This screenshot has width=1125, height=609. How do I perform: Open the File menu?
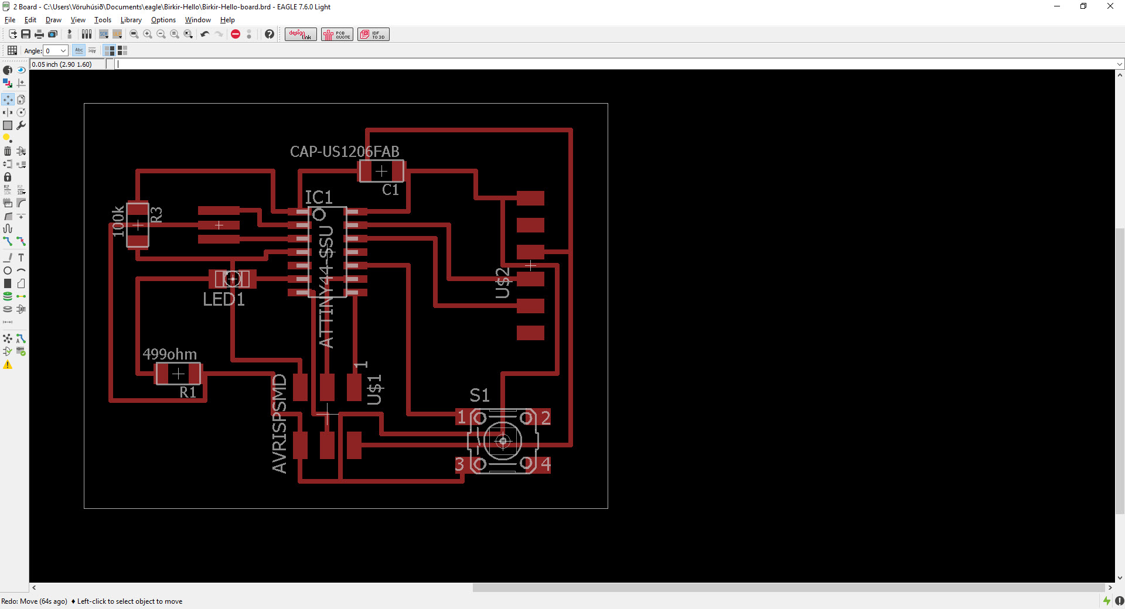click(x=10, y=20)
